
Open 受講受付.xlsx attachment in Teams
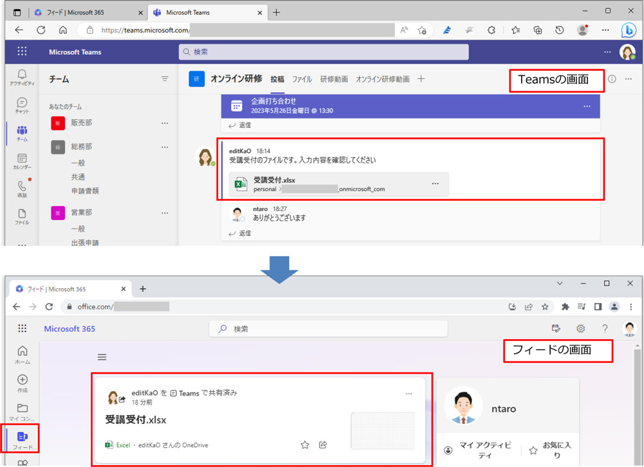(339, 184)
